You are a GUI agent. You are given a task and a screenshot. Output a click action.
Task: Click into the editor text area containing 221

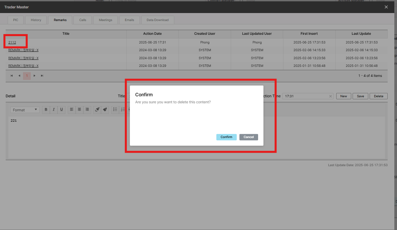tap(196, 137)
